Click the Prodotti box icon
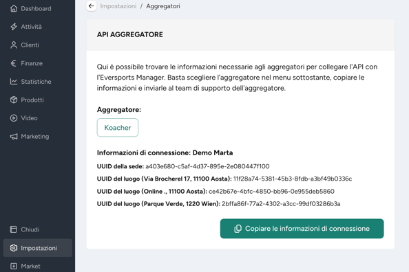Viewport: 409px width, 272px height. click(14, 100)
